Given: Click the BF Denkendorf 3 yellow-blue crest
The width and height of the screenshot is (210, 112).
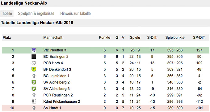Looking at the screenshot, I should (x=34, y=70).
